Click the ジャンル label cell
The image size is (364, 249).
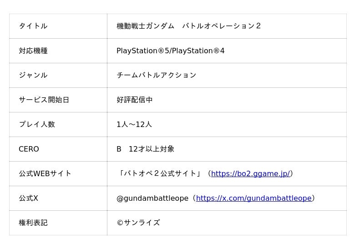[33, 75]
